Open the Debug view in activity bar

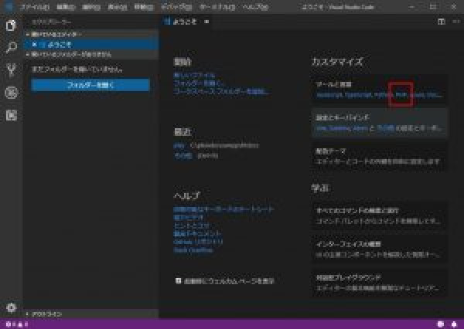click(x=12, y=93)
